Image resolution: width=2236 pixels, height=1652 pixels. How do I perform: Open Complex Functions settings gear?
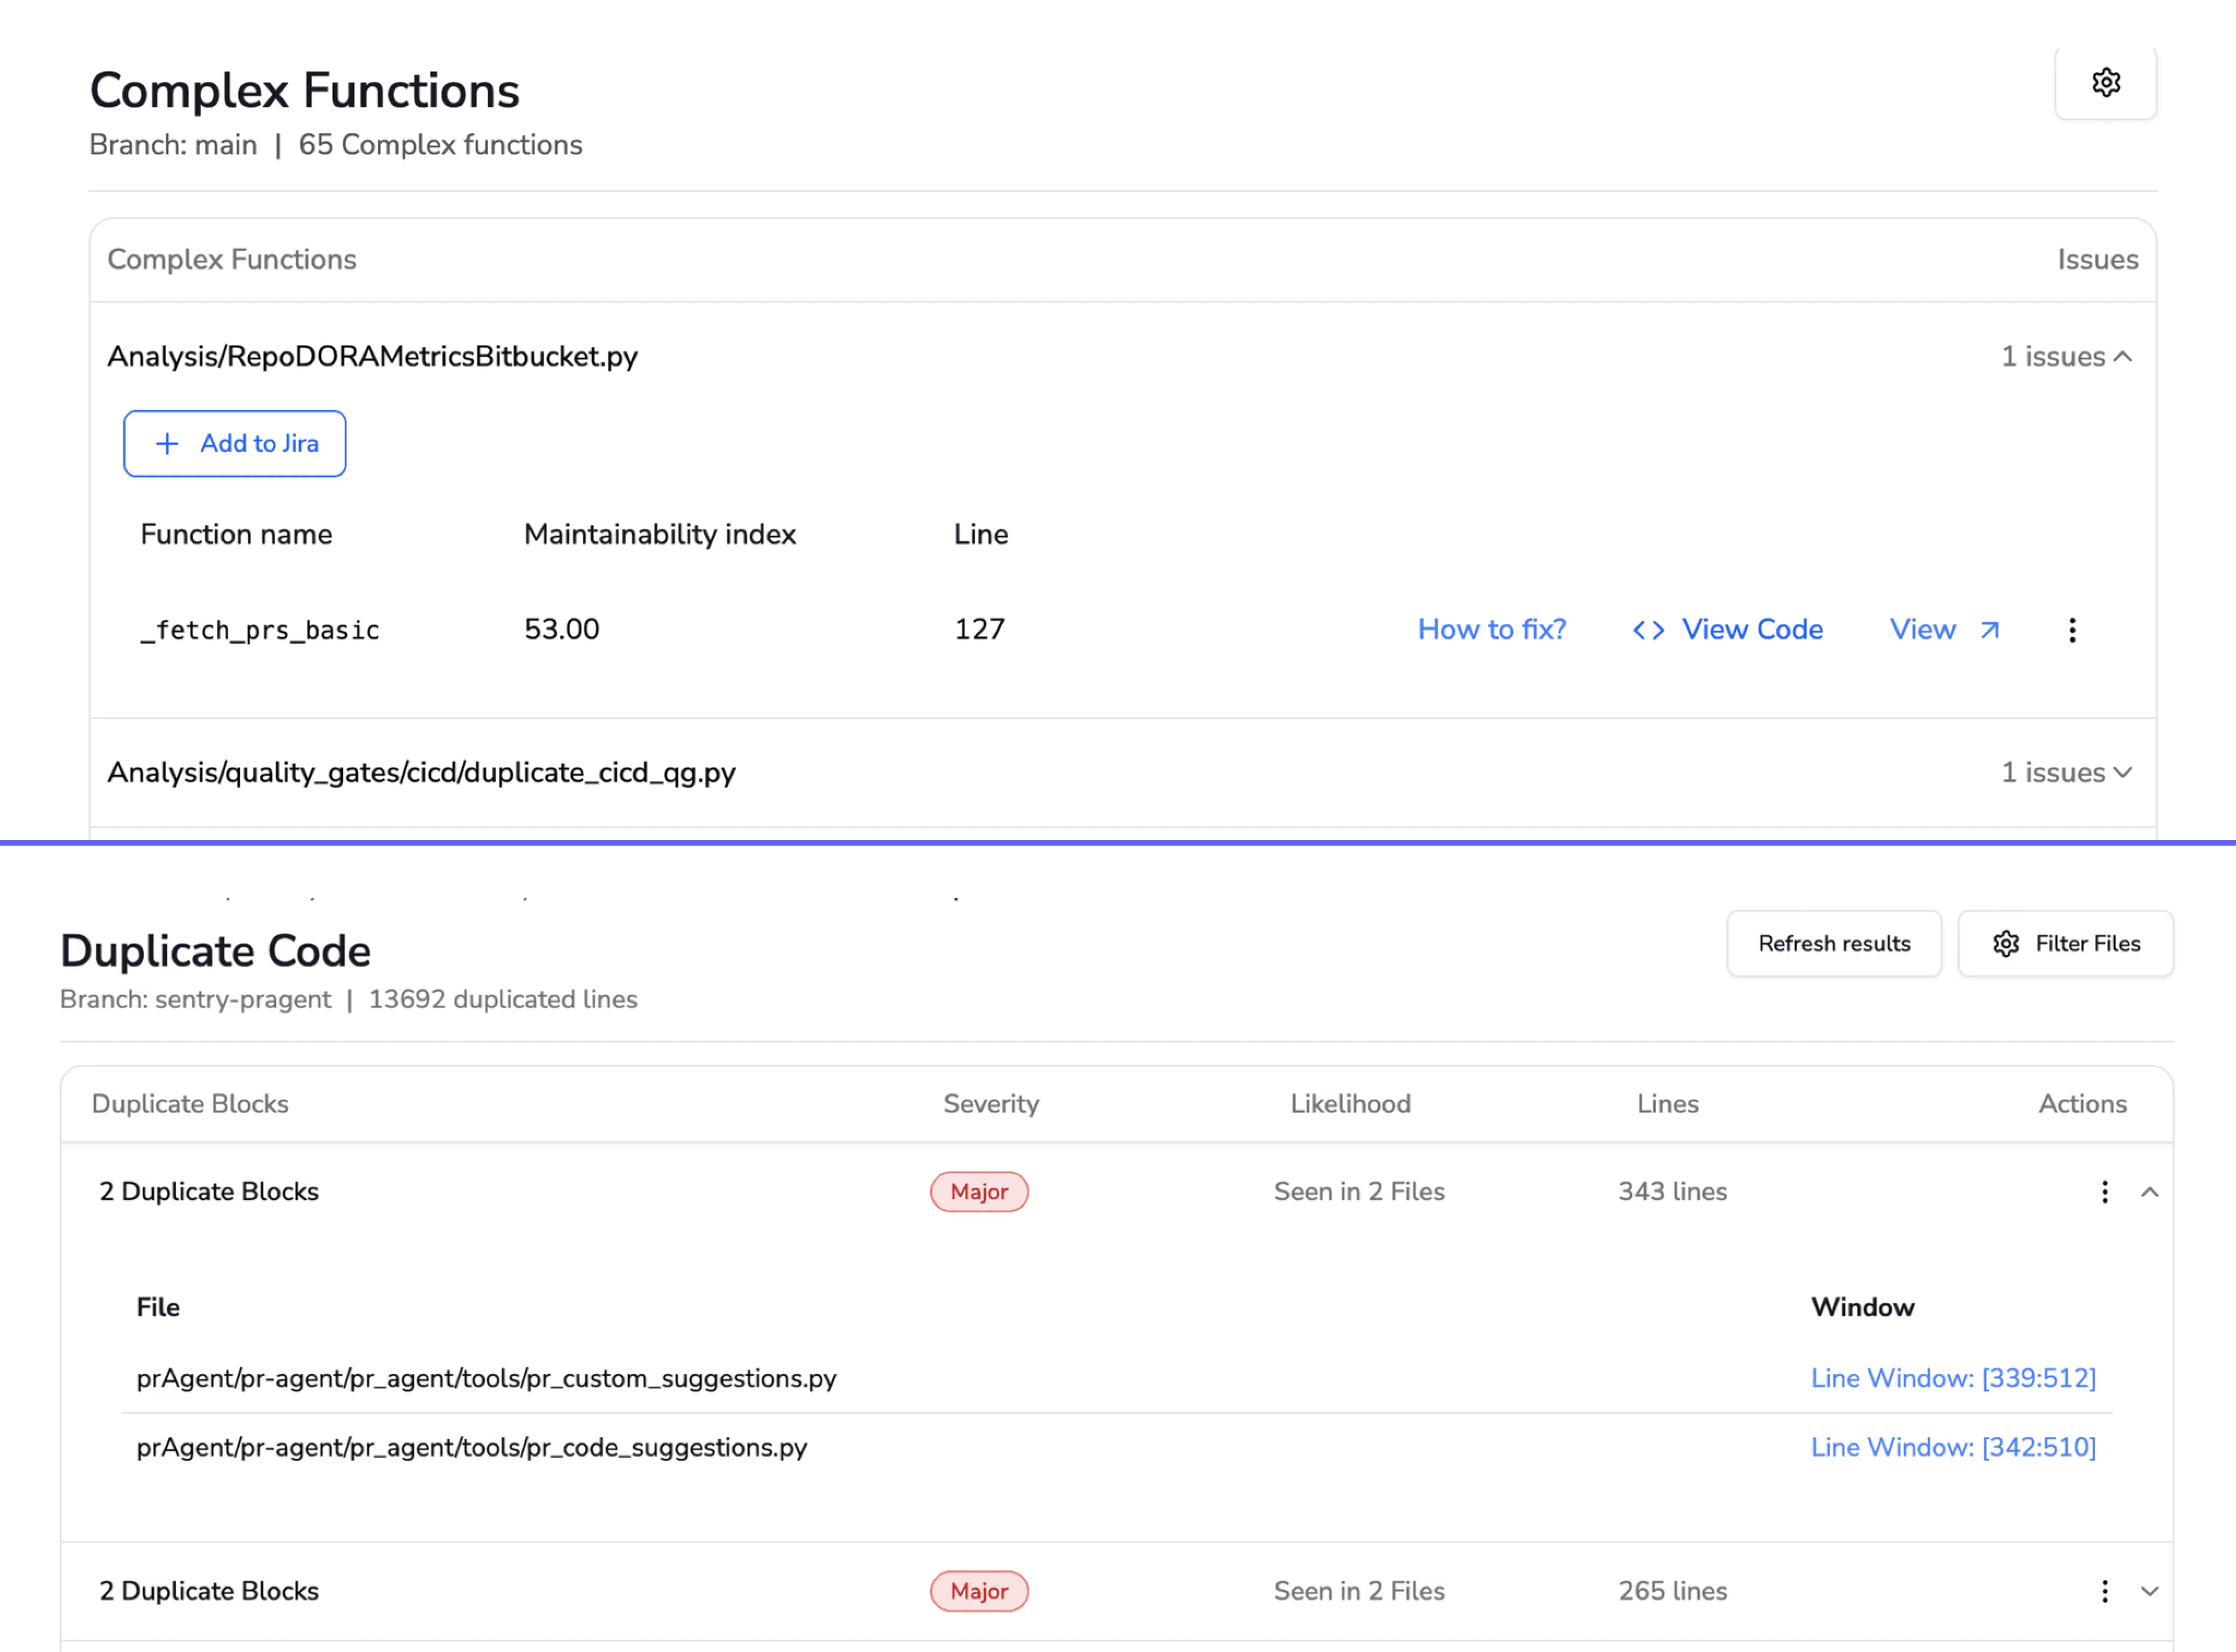(x=2105, y=83)
